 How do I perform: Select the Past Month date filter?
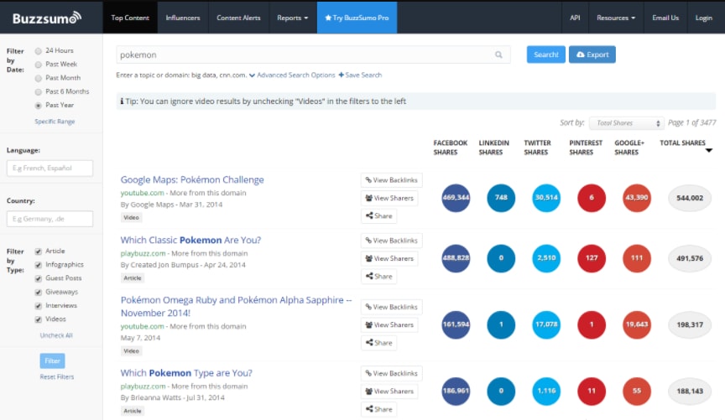(x=39, y=78)
